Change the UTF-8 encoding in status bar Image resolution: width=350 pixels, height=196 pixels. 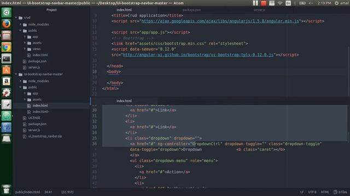312,192
